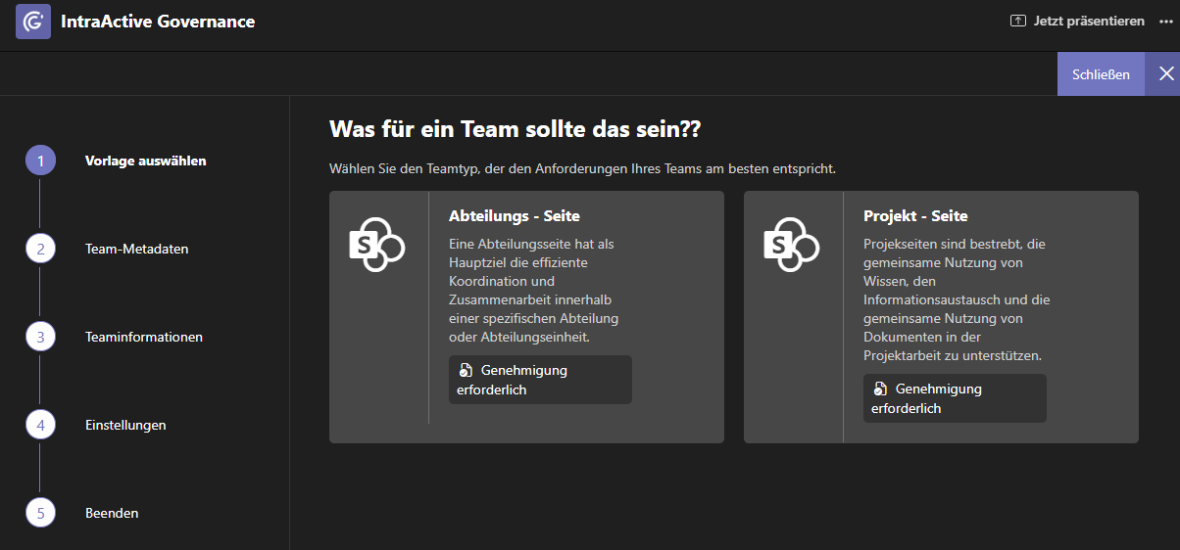Choose the Projekt - Seite template title
The height and width of the screenshot is (550, 1180).
tap(915, 216)
